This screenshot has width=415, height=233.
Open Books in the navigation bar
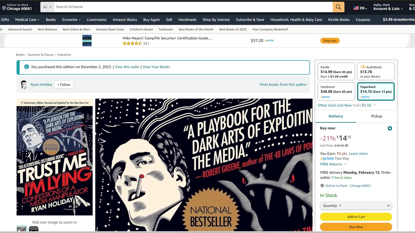tap(51, 20)
